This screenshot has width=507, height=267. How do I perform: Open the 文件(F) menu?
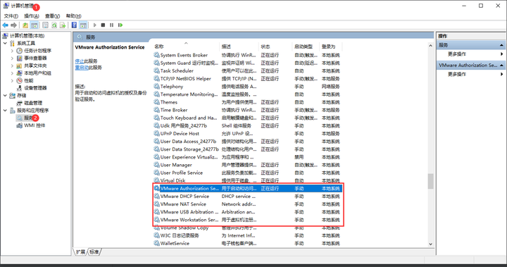coord(11,16)
